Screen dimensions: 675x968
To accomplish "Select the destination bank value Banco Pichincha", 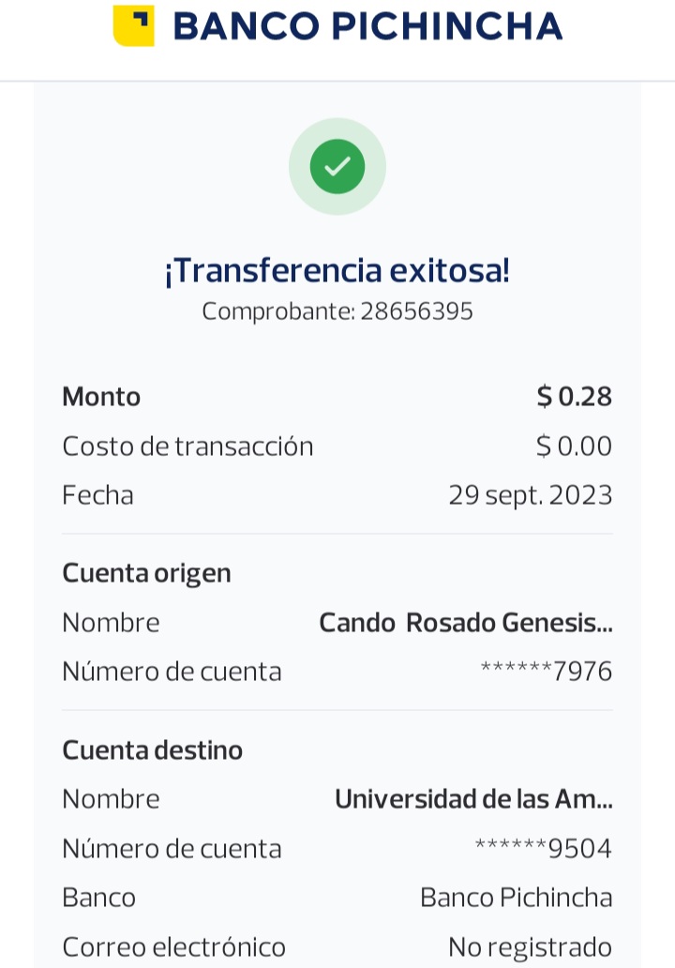I will (516, 898).
